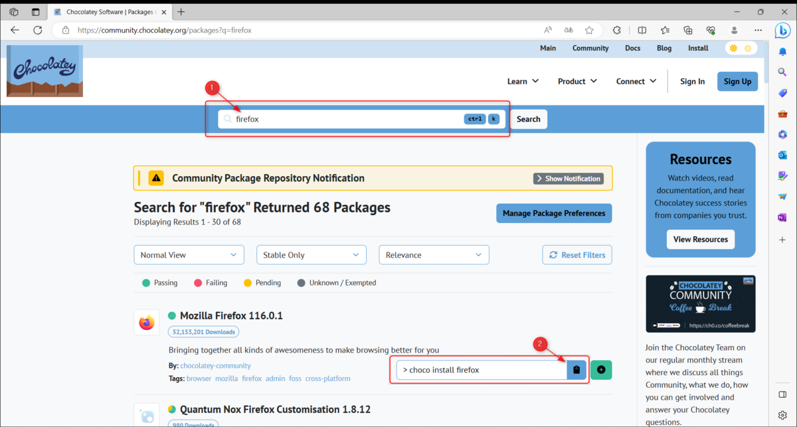Open the Main top navigation link
This screenshot has height=427, width=797.
548,48
